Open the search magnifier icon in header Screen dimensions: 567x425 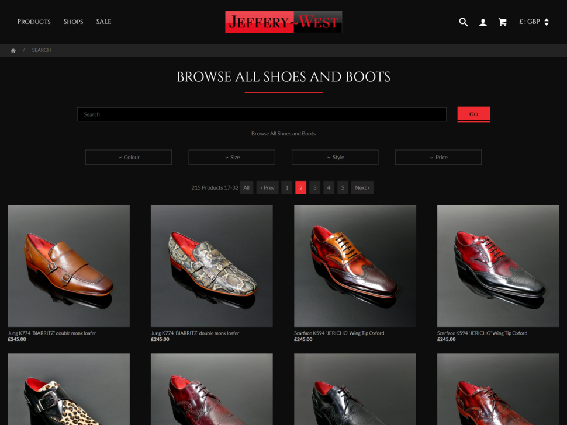pyautogui.click(x=463, y=22)
